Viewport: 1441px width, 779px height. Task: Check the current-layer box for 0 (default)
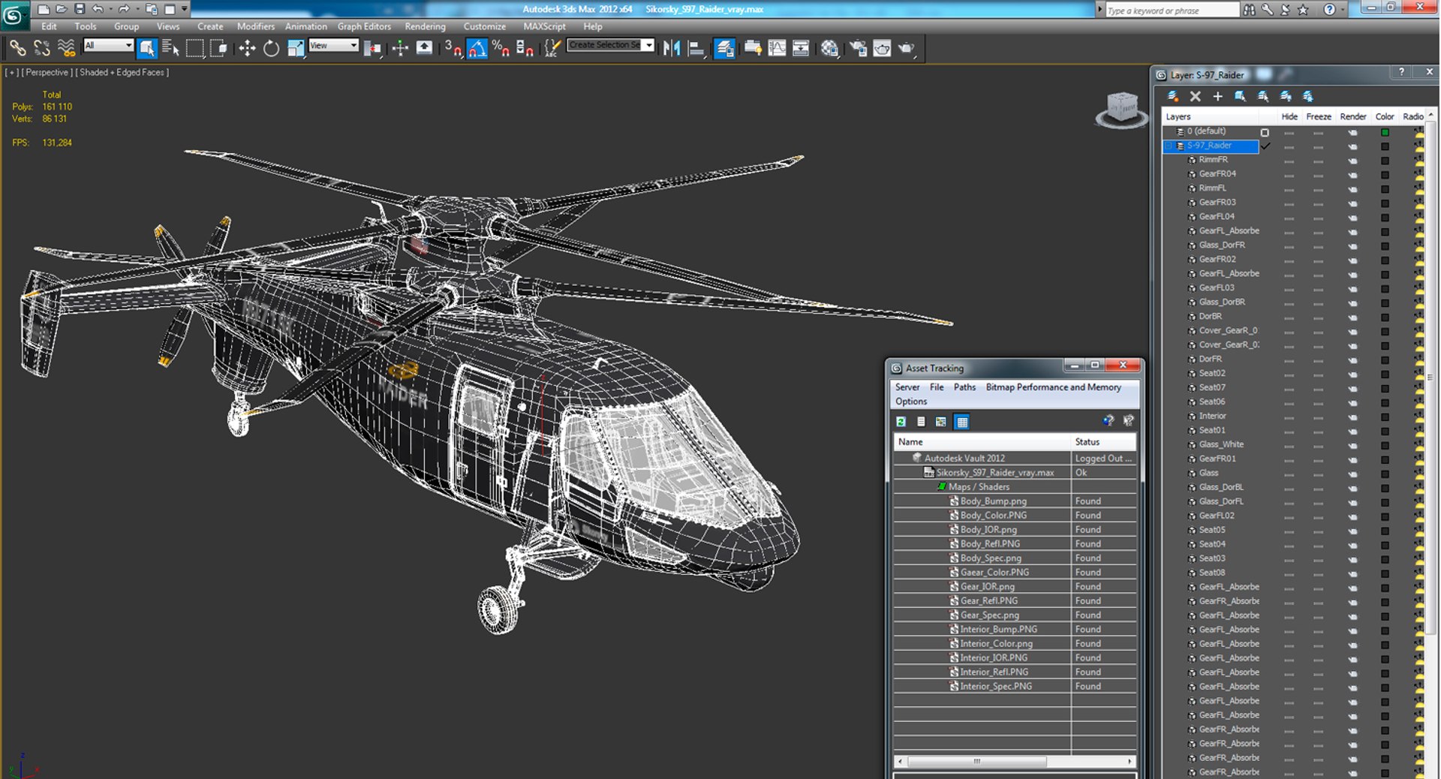coord(1265,132)
